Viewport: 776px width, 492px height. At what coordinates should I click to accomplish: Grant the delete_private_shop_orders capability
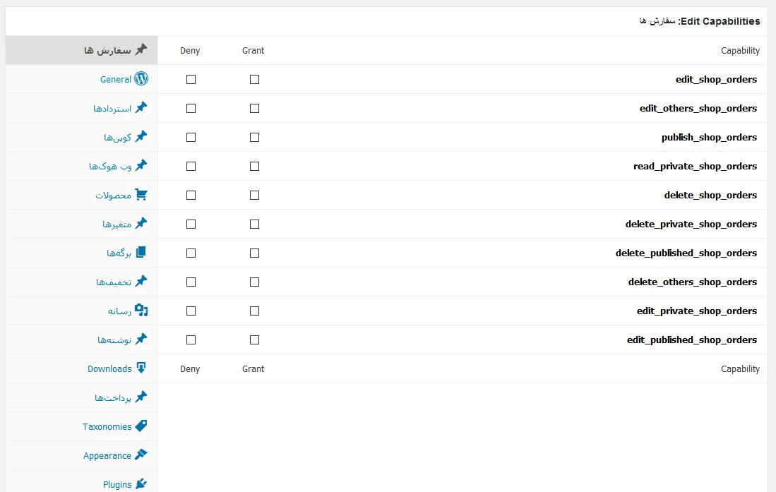pyautogui.click(x=254, y=224)
